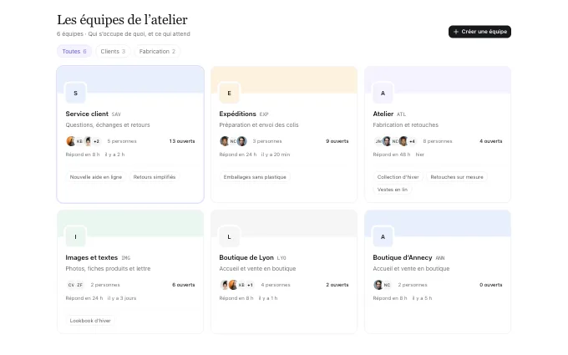
Task: Click the first photo avatar in Boutique de Lyon
Action: pyautogui.click(x=225, y=285)
